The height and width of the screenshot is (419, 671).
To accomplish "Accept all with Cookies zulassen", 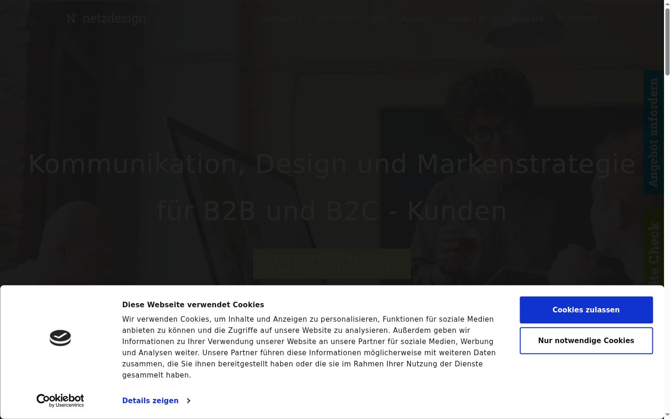I will 586,310.
